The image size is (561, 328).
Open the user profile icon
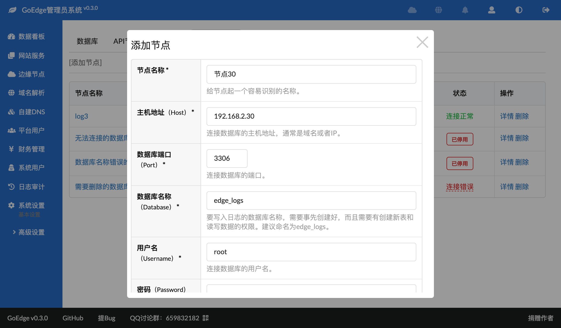pyautogui.click(x=492, y=10)
